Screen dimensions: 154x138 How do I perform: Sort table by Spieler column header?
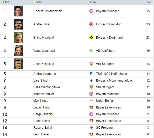pos(38,2)
